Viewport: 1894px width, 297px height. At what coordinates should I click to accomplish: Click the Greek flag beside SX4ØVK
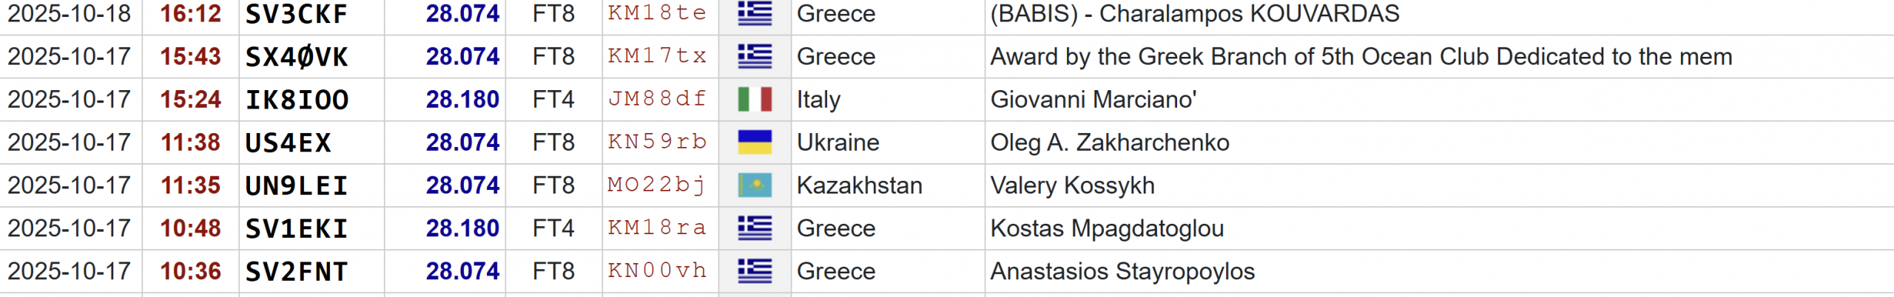[x=755, y=56]
